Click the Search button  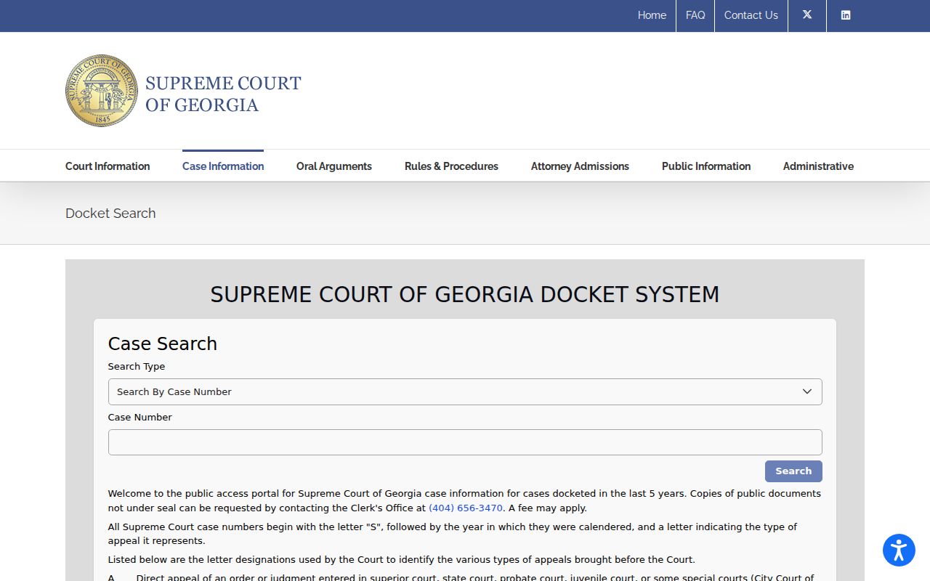[x=793, y=471]
